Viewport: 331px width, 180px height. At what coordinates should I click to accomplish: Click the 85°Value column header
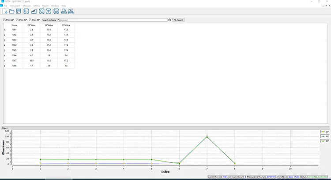click(x=66, y=25)
